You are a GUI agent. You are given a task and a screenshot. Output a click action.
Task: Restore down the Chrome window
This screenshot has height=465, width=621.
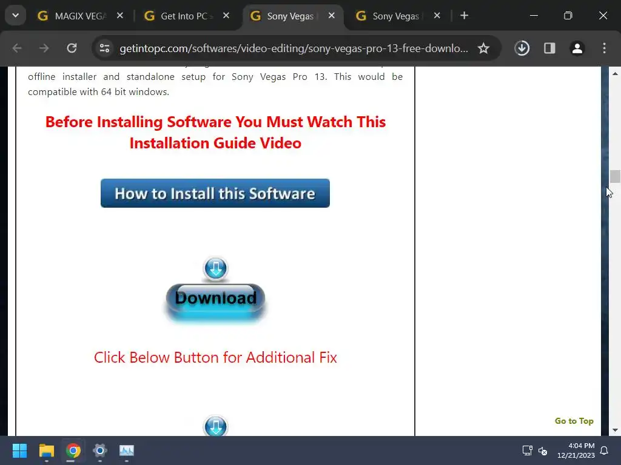click(x=568, y=16)
